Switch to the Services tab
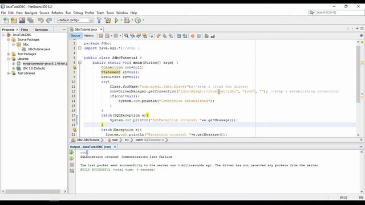Screen dimensions: 365x205 tap(41, 30)
